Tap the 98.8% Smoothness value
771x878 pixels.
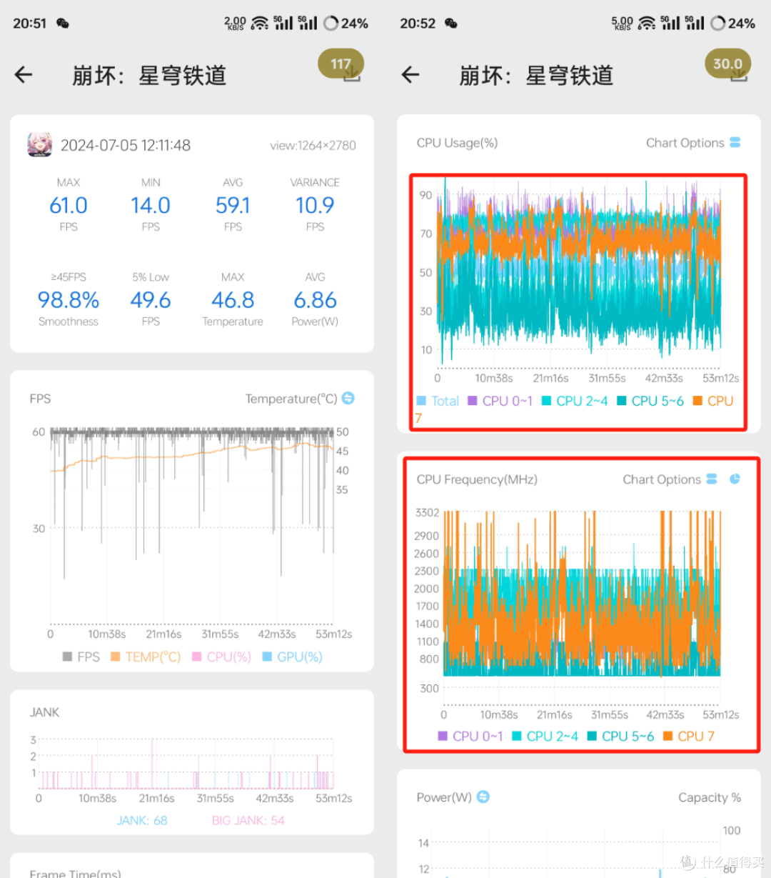(69, 300)
